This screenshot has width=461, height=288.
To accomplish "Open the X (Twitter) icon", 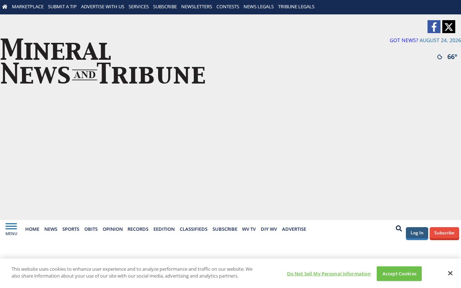I will (449, 27).
